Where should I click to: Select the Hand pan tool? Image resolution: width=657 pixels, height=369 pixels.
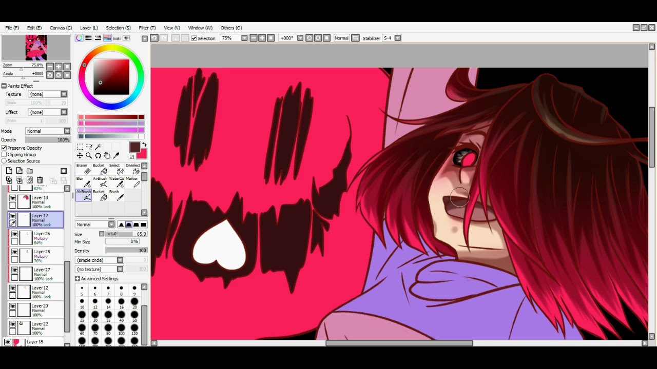click(x=107, y=156)
